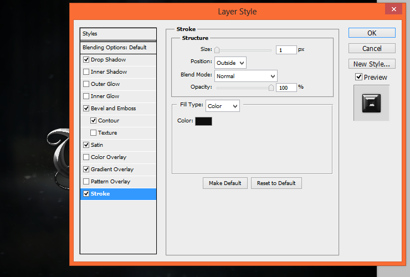Enable the Texture checkbox
The width and height of the screenshot is (410, 277).
click(93, 133)
